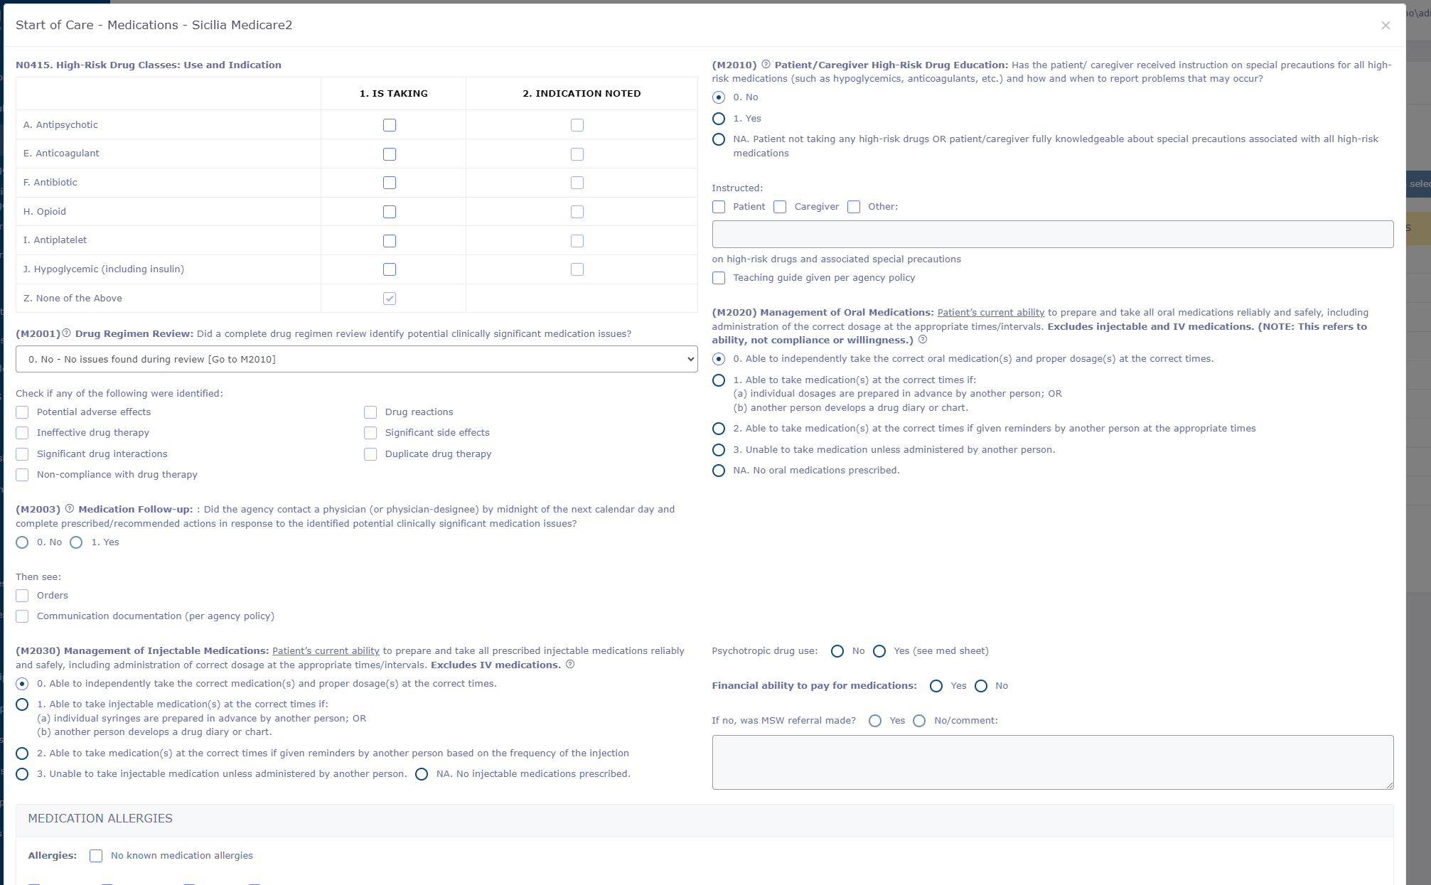Check Teaching guide given per agency policy
The width and height of the screenshot is (1431, 885).
[x=719, y=278]
